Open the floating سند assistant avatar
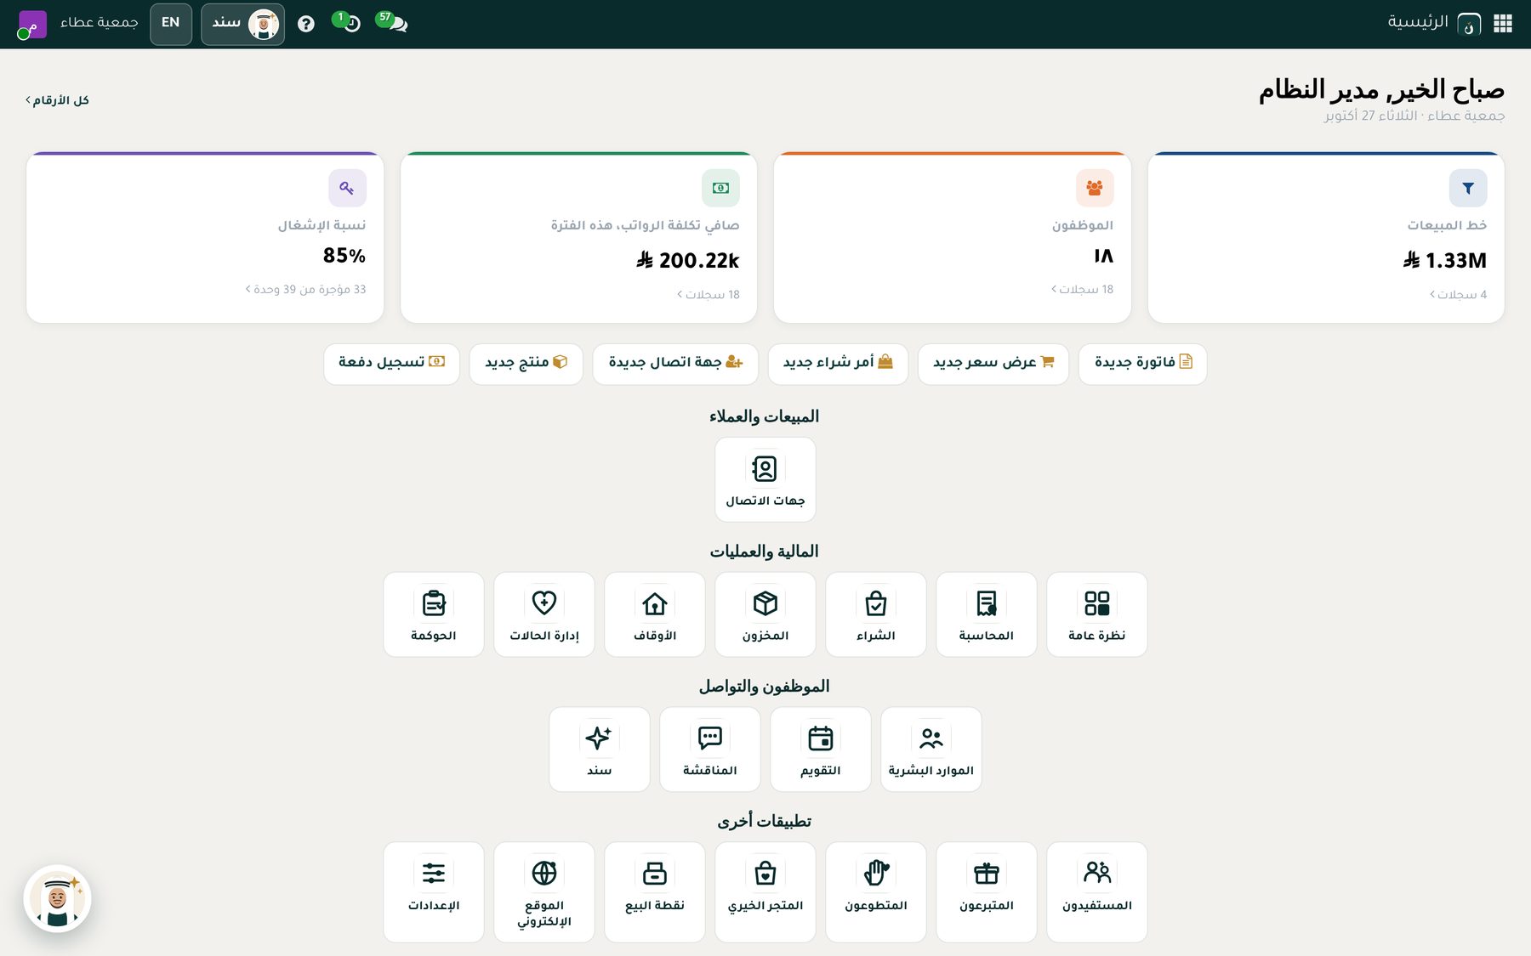The image size is (1531, 956). (x=57, y=899)
